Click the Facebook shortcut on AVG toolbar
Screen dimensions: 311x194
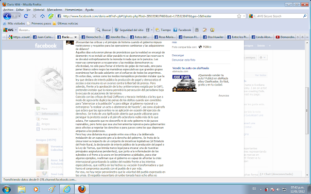pyautogui.click(x=182, y=30)
